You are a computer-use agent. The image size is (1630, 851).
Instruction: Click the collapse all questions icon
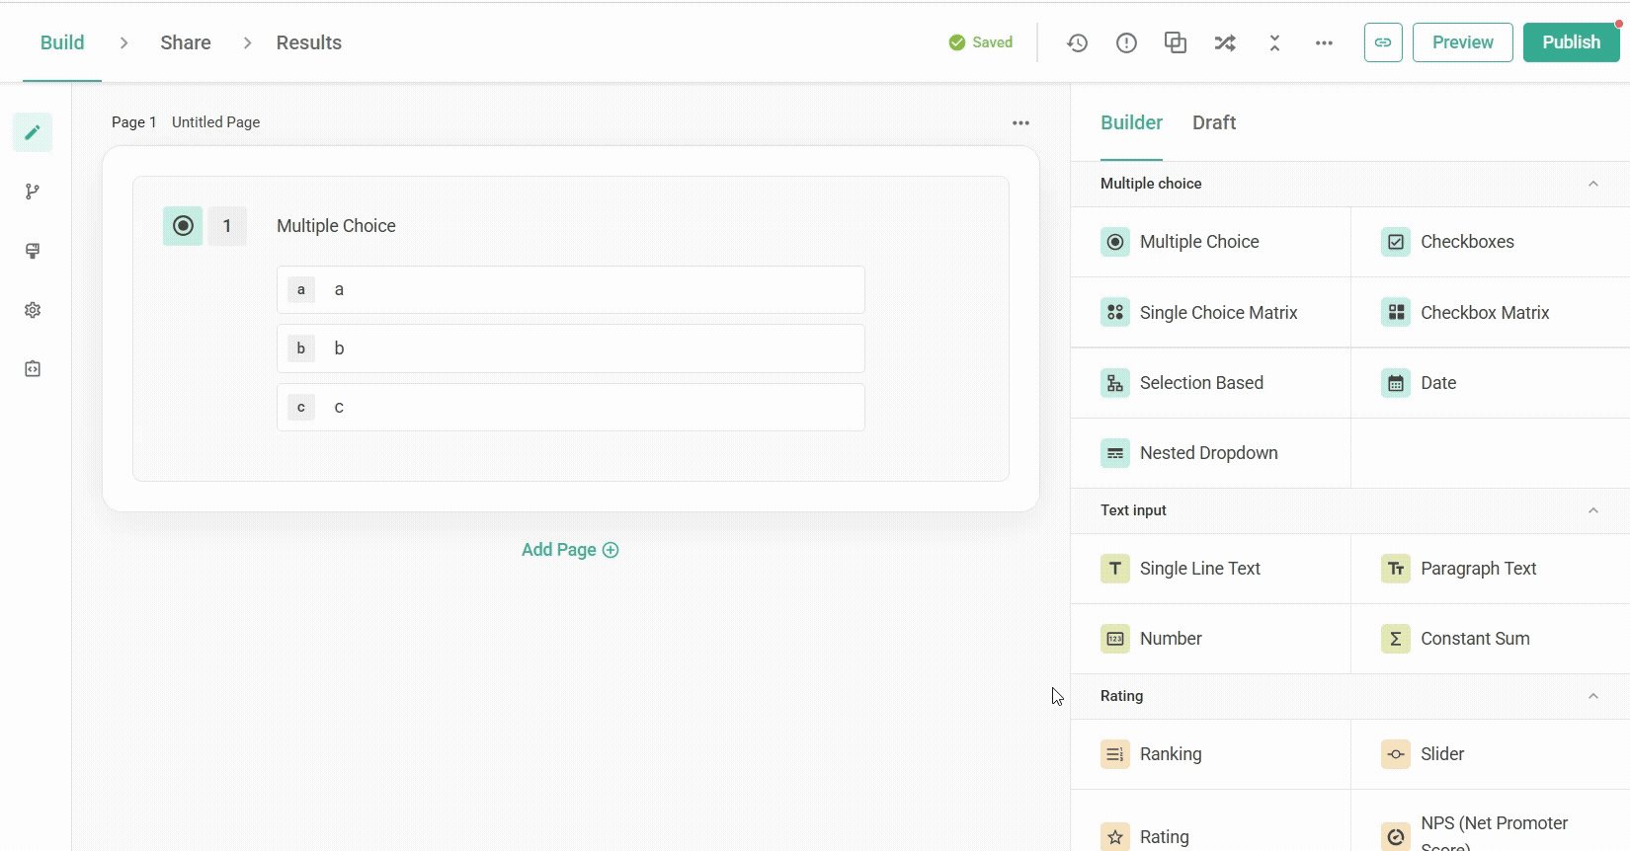pyautogui.click(x=1274, y=42)
